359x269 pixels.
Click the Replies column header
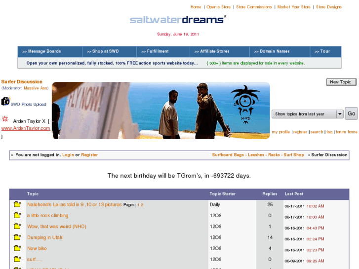coord(270,194)
